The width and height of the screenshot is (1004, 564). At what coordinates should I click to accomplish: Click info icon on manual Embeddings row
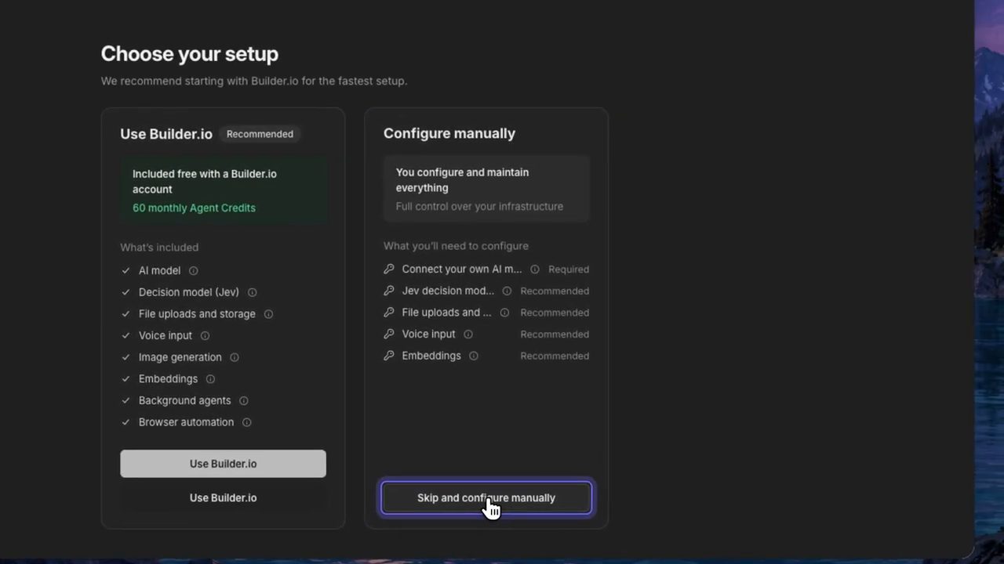coord(473,356)
